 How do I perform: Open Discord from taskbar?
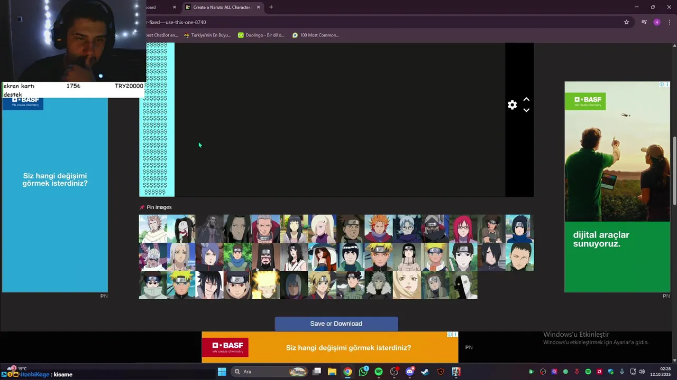(x=409, y=372)
